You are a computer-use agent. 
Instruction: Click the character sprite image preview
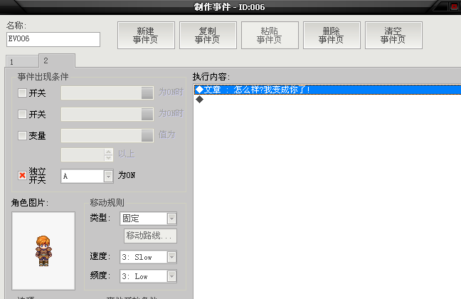click(x=43, y=251)
